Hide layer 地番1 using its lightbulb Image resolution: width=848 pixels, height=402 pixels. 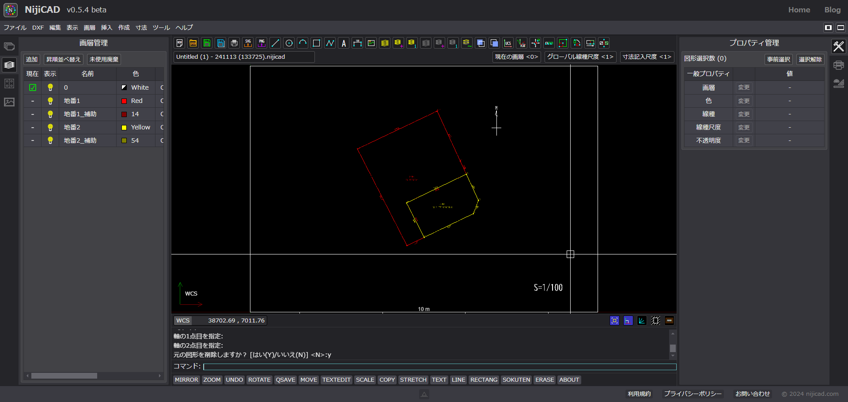pos(50,101)
